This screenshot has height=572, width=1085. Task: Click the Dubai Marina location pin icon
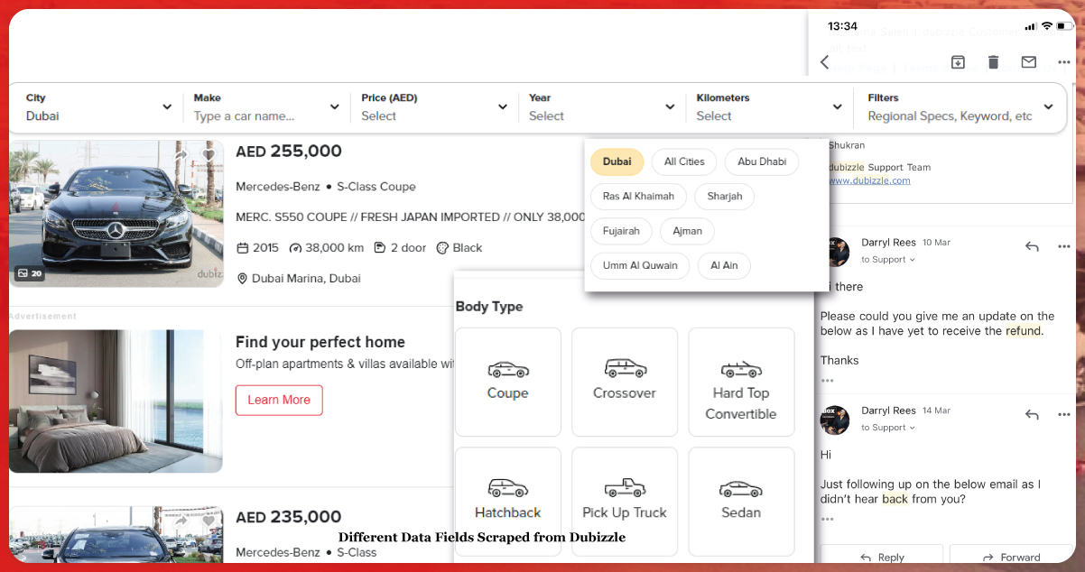(242, 279)
